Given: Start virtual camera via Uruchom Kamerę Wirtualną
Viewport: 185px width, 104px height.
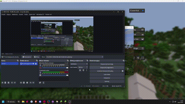Looking at the screenshot, I should pos(105,71).
